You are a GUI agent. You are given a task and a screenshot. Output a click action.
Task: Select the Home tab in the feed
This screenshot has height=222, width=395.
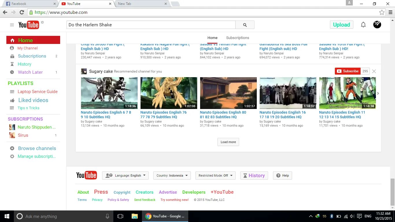click(212, 38)
